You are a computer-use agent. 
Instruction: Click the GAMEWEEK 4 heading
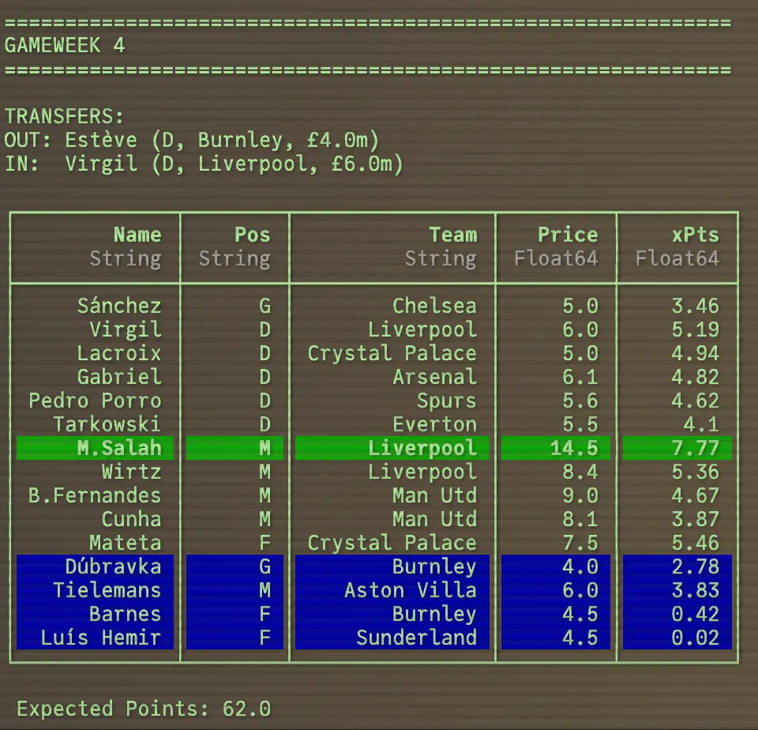(65, 46)
